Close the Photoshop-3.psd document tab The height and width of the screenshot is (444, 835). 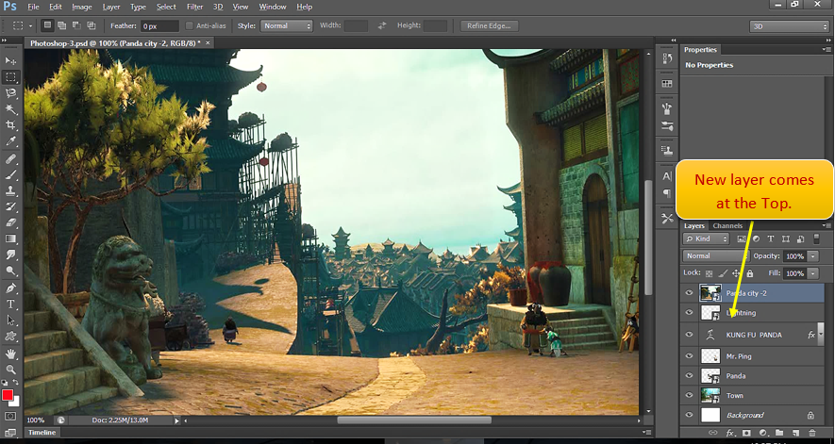coord(208,43)
